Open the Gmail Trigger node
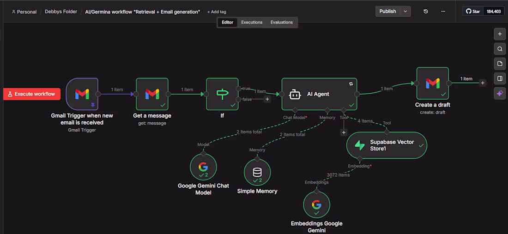This screenshot has height=234, width=508. pyautogui.click(x=82, y=94)
